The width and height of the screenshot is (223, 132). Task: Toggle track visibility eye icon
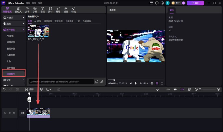point(9,113)
